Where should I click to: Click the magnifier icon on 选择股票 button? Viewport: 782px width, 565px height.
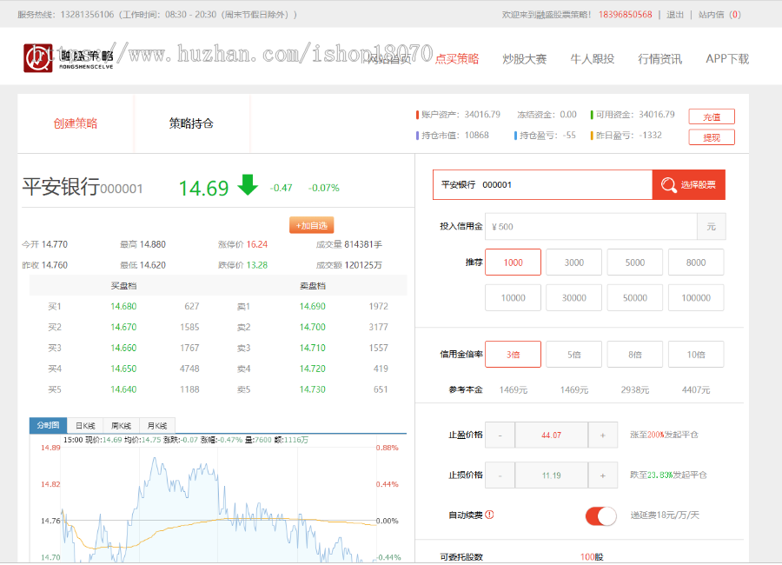667,185
